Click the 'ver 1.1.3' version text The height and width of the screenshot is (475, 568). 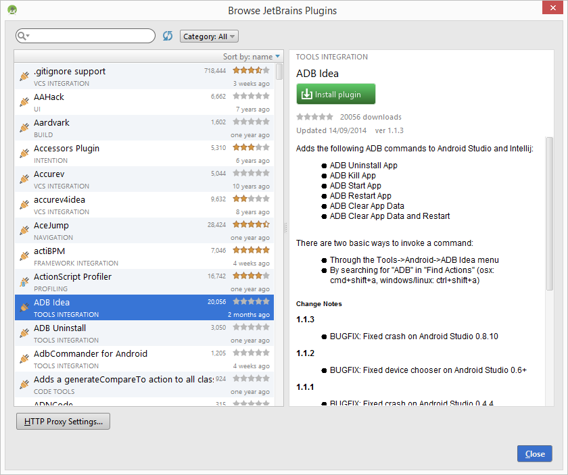[x=389, y=130]
